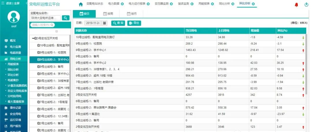
Task: Open 电能集抄 in the sidebar
Action: coord(13,80)
